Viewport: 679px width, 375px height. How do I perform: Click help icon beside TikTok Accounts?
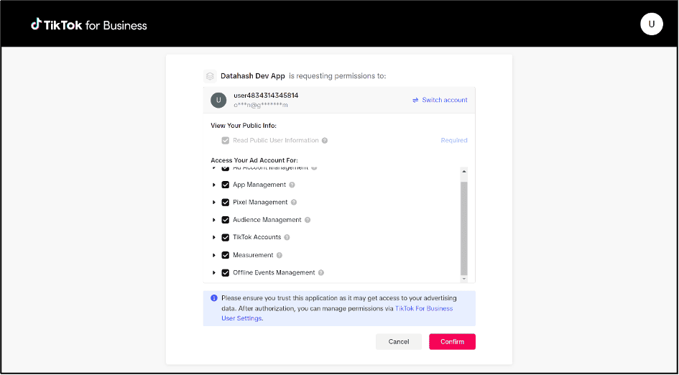pyautogui.click(x=287, y=238)
